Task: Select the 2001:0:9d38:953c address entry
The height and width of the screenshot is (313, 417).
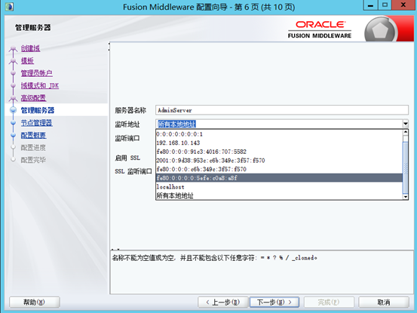Action: point(279,161)
